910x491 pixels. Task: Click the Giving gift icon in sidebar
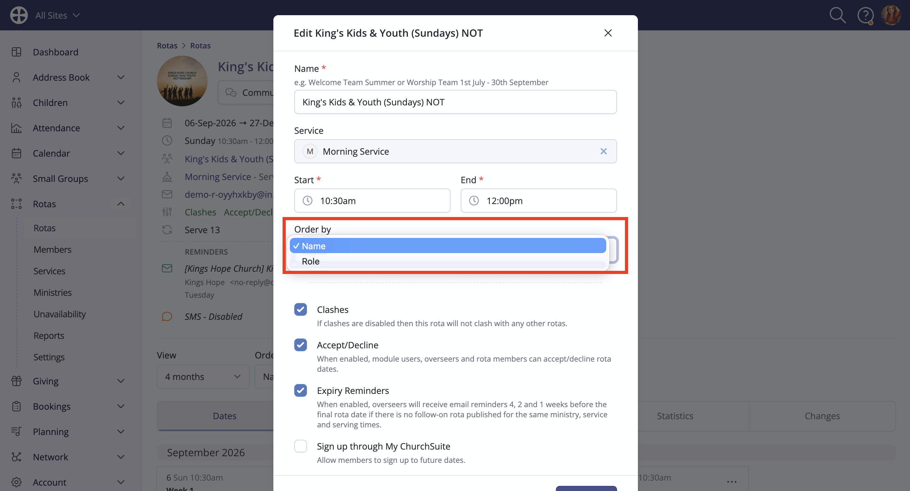pos(16,381)
